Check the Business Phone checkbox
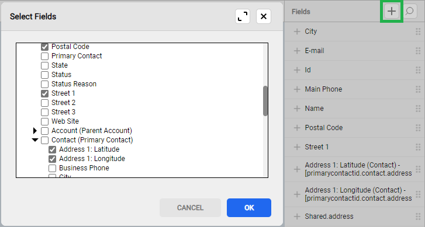The width and height of the screenshot is (425, 227). (52, 168)
